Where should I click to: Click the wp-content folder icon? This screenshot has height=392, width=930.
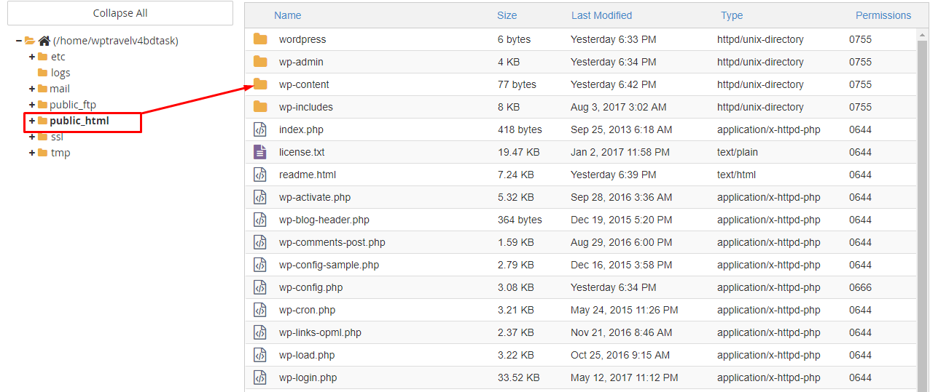(260, 84)
